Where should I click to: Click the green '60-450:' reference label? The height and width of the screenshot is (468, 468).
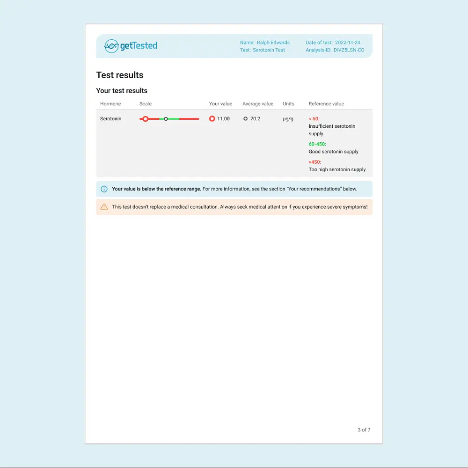click(317, 144)
